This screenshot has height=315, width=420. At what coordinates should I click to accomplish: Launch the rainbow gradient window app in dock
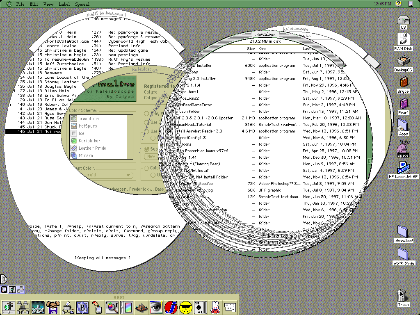[127, 307]
